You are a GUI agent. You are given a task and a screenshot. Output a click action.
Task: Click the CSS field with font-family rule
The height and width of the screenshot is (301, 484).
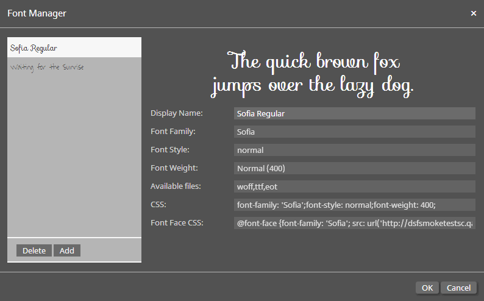point(354,205)
